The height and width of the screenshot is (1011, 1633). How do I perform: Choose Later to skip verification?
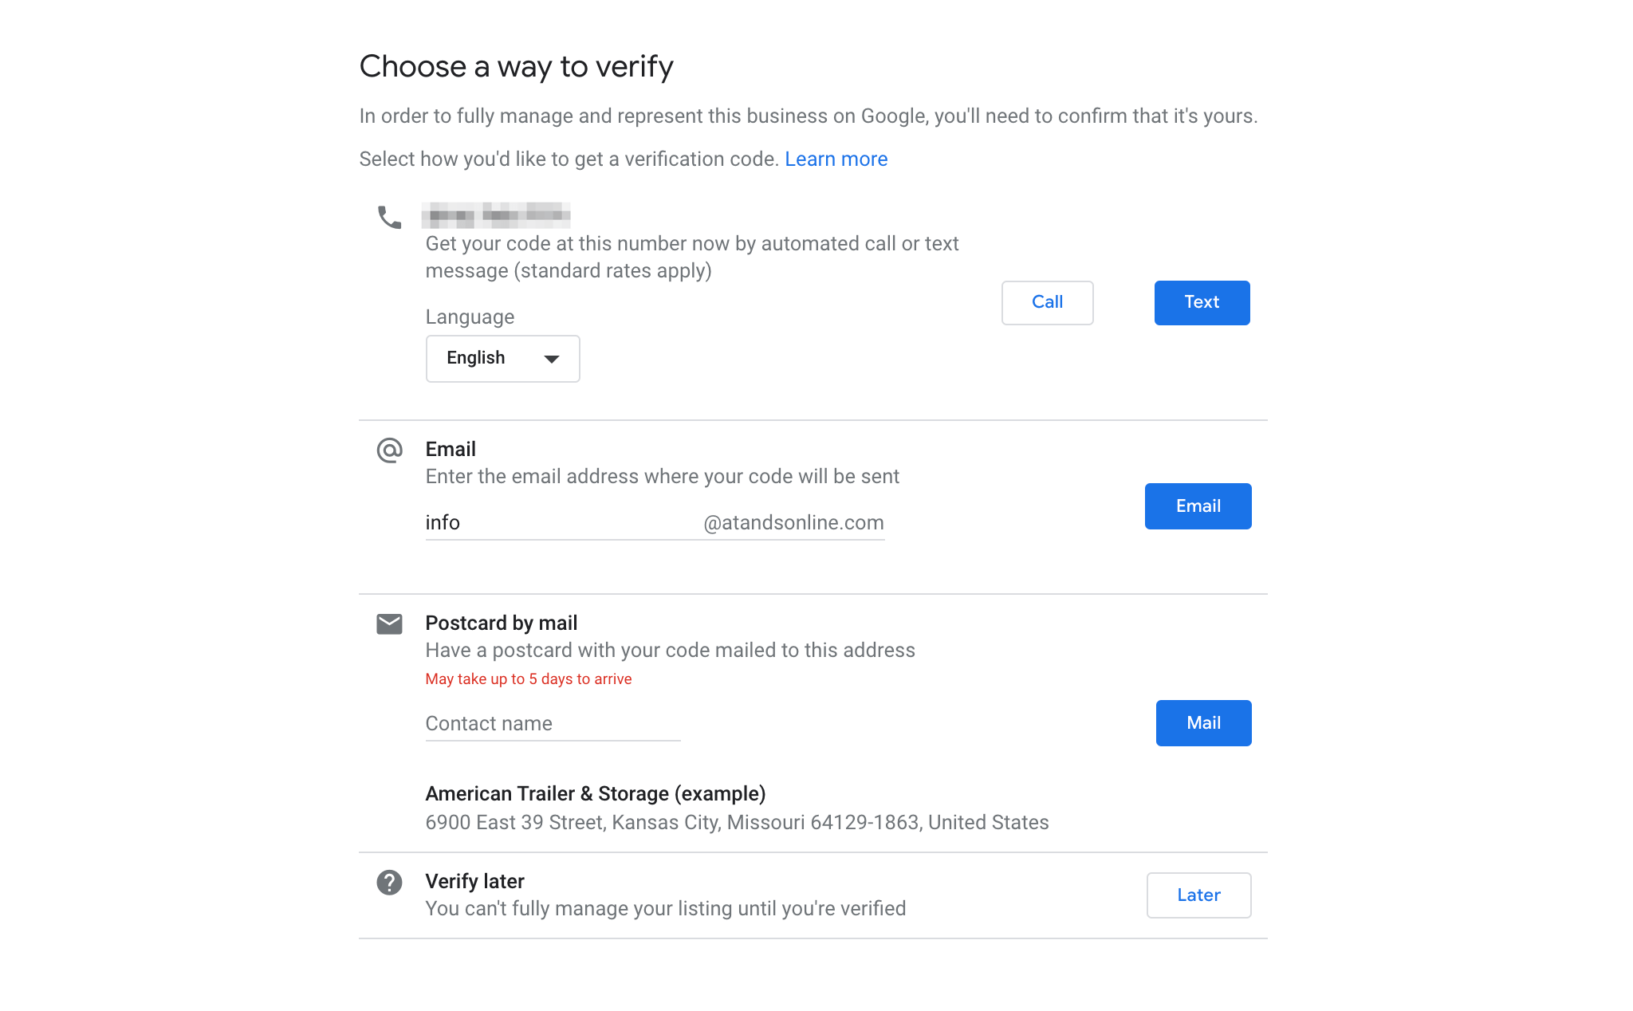tap(1198, 895)
